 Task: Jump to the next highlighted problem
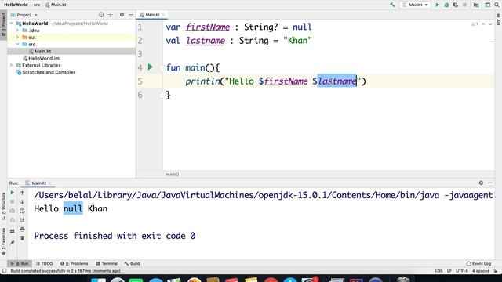490,24
